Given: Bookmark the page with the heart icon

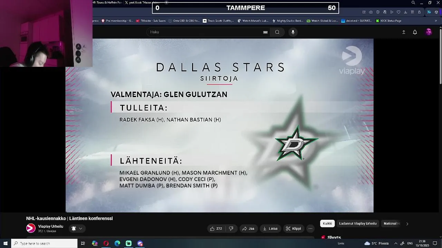Looking at the screenshot, I should (x=398, y=12).
